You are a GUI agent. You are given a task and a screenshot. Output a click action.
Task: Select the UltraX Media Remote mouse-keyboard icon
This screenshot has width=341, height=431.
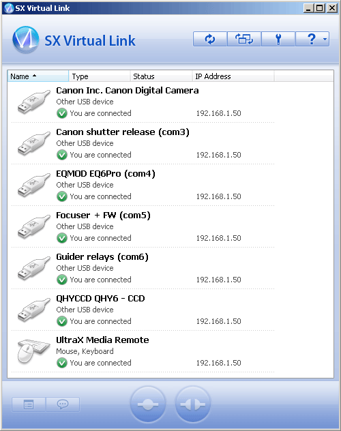point(34,351)
